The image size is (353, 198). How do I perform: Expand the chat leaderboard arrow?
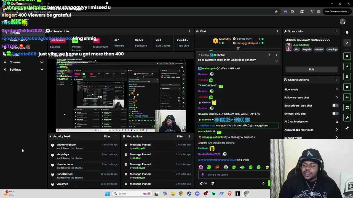tap(238, 48)
